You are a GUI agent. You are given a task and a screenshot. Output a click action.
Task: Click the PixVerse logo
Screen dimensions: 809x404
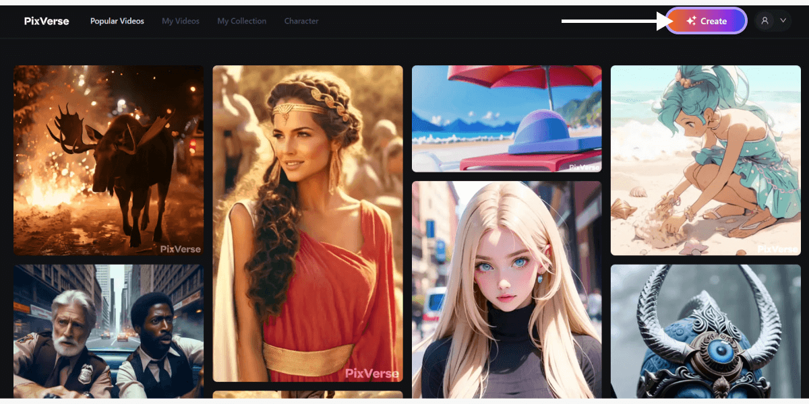coord(47,21)
